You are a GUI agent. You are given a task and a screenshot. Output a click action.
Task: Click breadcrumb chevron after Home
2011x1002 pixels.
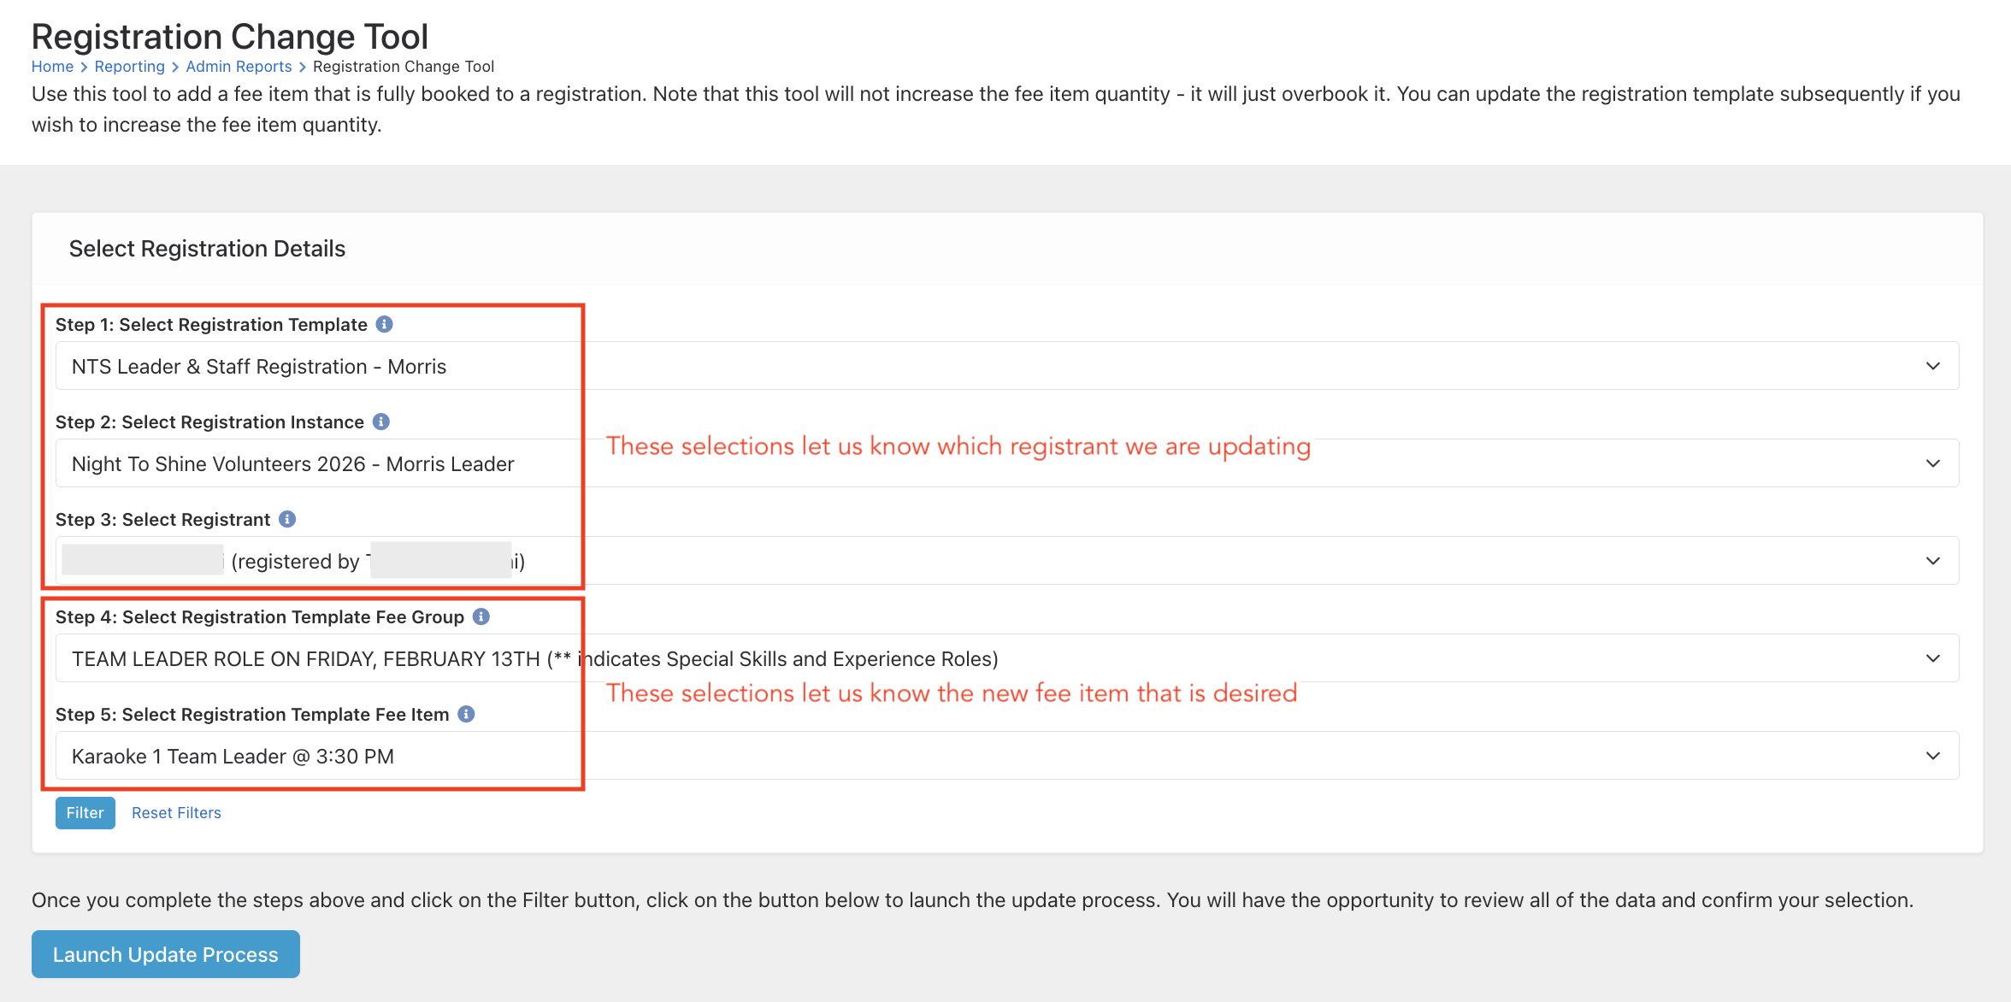(x=84, y=67)
